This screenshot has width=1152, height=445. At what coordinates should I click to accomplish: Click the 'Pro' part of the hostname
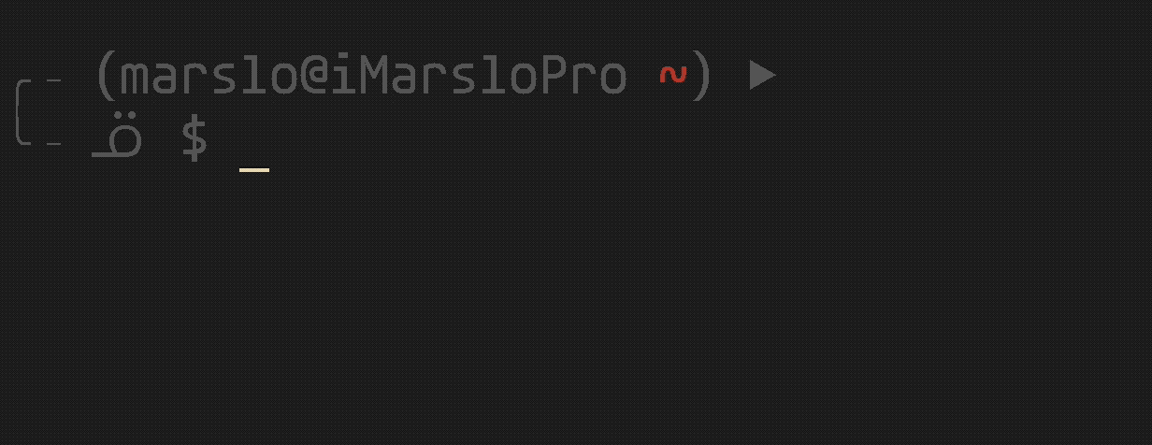(583, 77)
